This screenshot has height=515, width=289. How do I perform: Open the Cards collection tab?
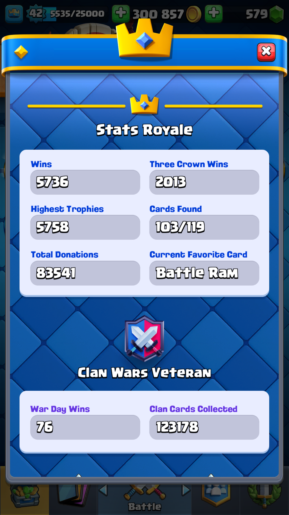point(74,498)
